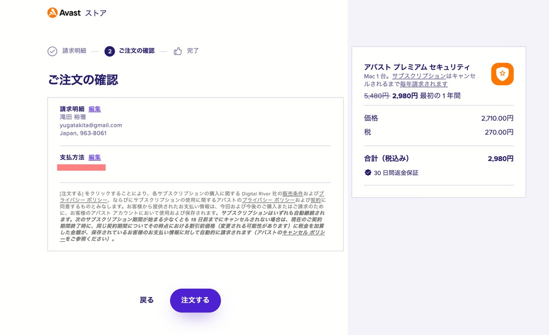Viewport: 549px width, 335px height.
Task: Click the 価格 label
Action: 371,118
